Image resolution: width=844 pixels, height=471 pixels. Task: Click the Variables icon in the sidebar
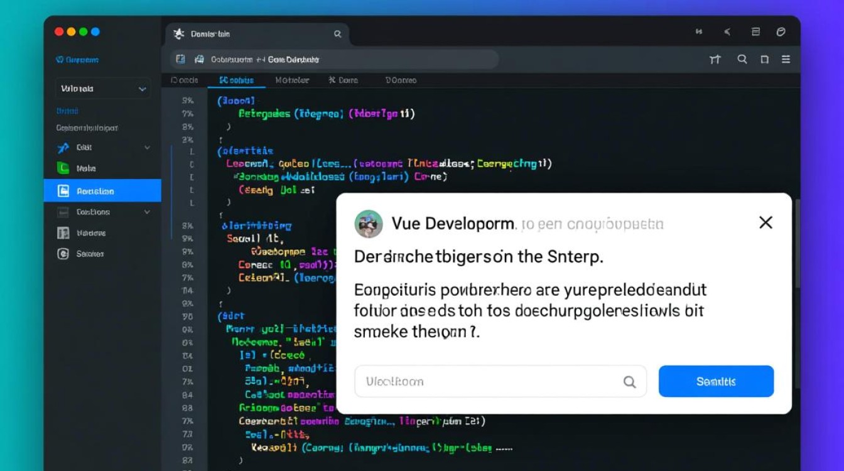(x=62, y=233)
